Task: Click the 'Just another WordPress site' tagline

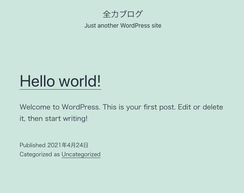Action: pyautogui.click(x=123, y=26)
